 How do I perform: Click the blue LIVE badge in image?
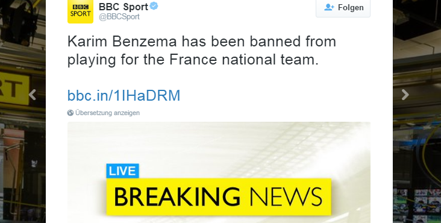coord(122,171)
